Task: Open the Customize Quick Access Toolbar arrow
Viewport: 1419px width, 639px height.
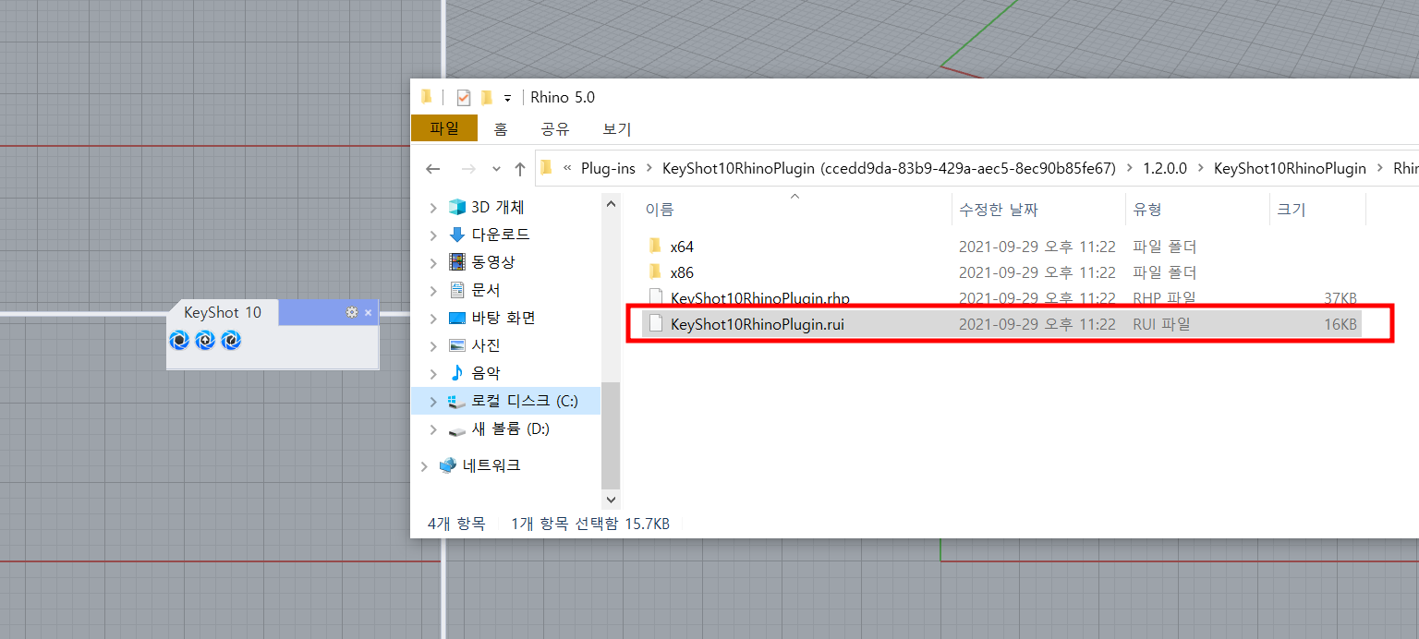Action: [x=507, y=98]
